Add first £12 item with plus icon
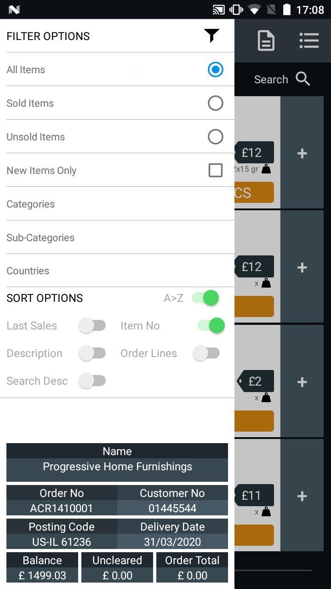331x589 pixels. pos(302,153)
